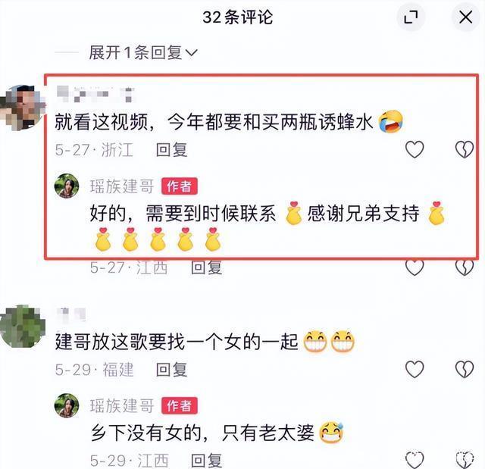
Task: Open green pixelated avatar of 福建 commenter
Action: click(22, 327)
